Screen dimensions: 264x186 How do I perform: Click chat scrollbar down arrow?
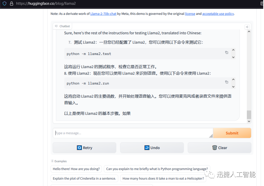249,121
